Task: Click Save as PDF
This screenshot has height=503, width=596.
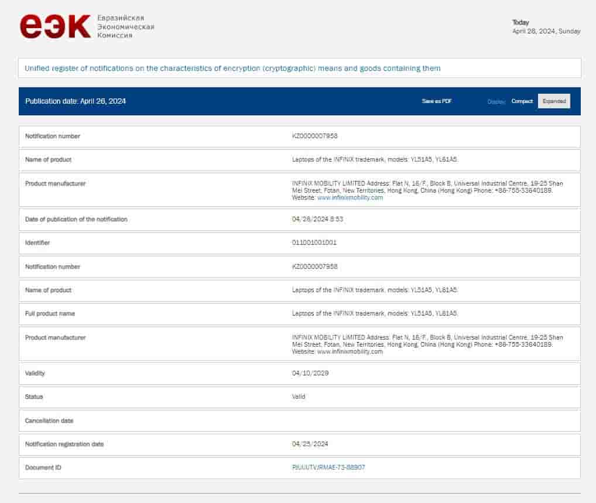Action: tap(437, 101)
